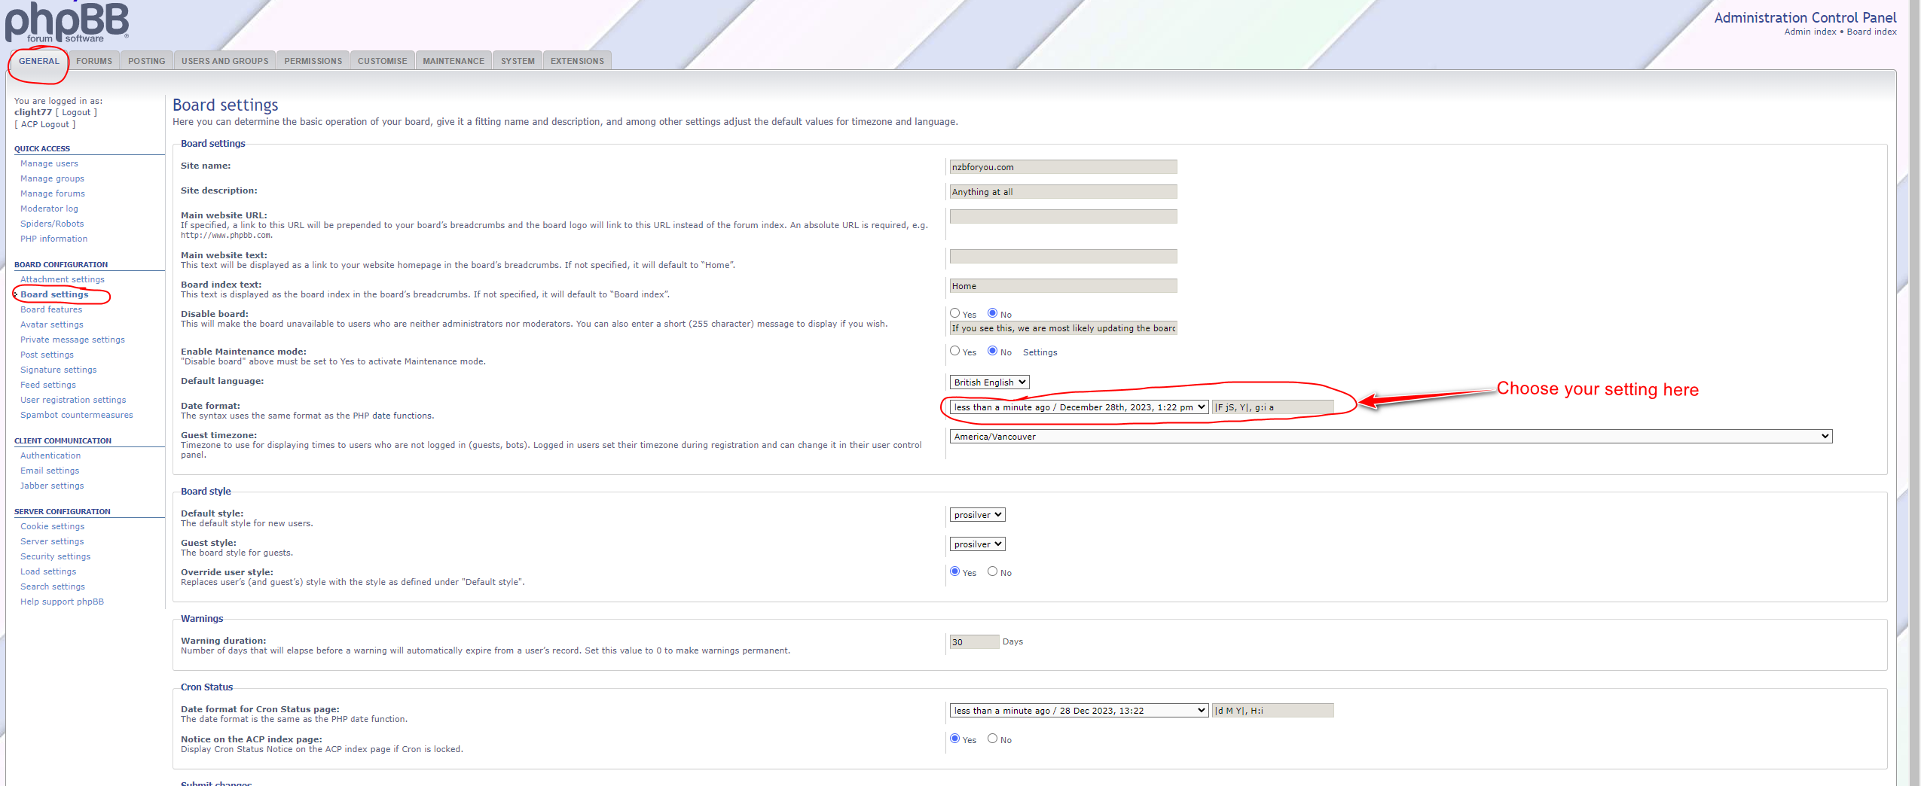Open Manage users in Quick Access
This screenshot has width=1921, height=786.
[49, 163]
